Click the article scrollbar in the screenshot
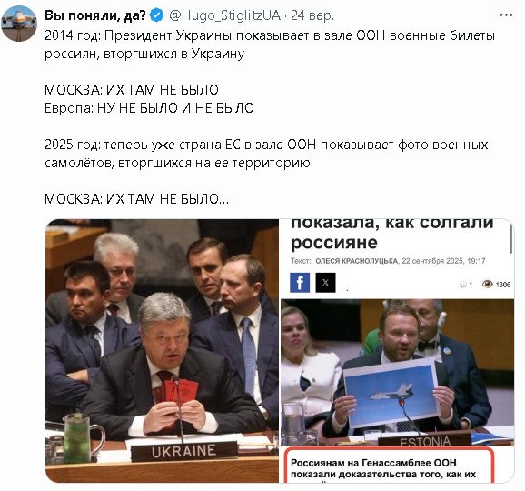Viewport: 525px width, 491px height. [x=511, y=238]
